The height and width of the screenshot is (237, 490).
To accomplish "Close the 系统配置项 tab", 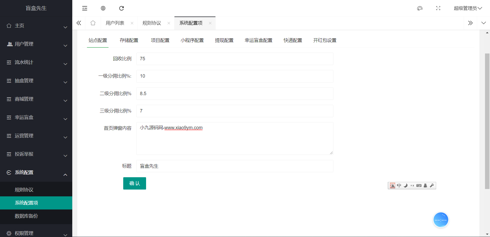I will click(210, 23).
